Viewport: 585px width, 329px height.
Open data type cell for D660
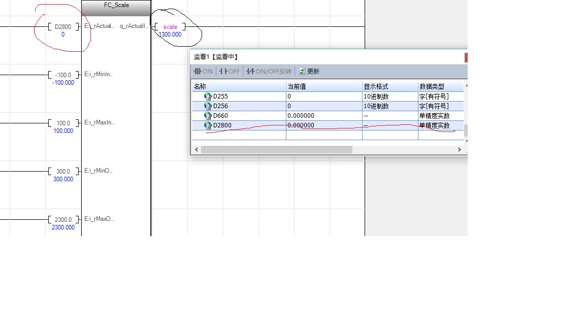click(x=440, y=116)
